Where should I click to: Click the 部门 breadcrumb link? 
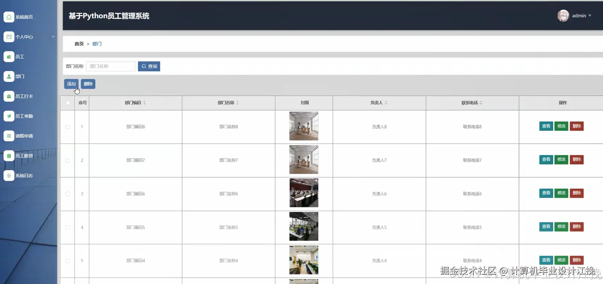pyautogui.click(x=97, y=44)
